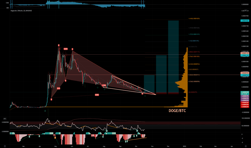Click the 0.5(0.00000827) Fibonacci label
The image size is (251, 148).
pyautogui.click(x=194, y=69)
